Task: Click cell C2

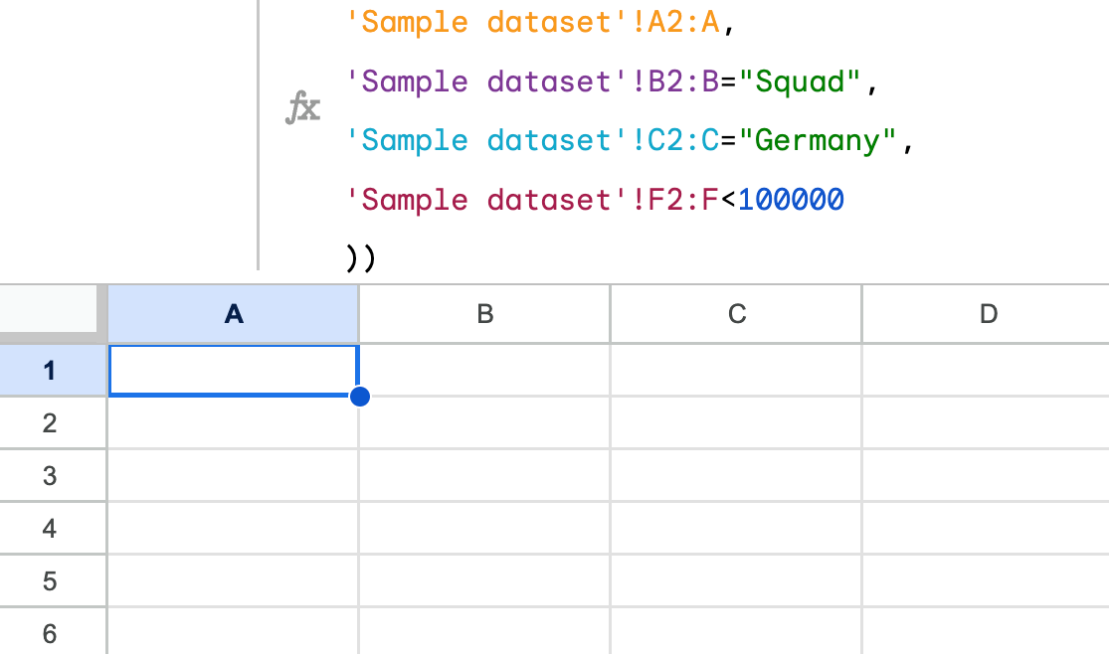Action: click(x=736, y=422)
